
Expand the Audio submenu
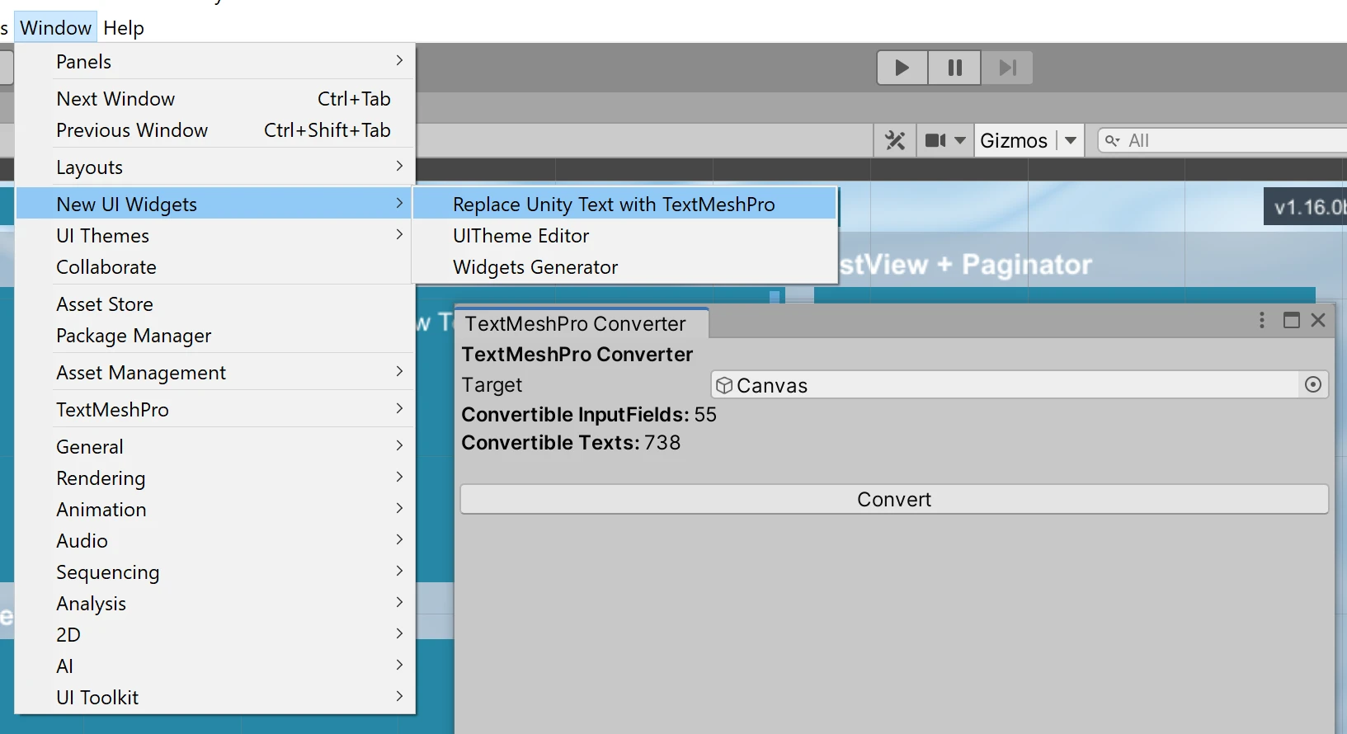tap(215, 541)
